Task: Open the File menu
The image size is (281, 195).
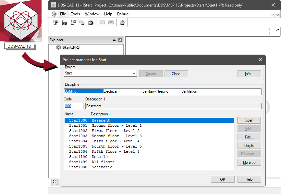Action: coord(63,14)
